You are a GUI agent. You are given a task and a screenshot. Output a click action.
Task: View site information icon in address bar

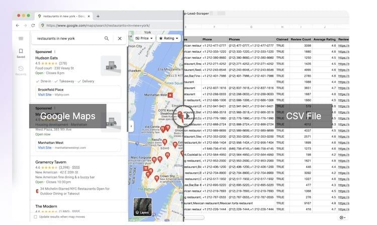coord(43,26)
